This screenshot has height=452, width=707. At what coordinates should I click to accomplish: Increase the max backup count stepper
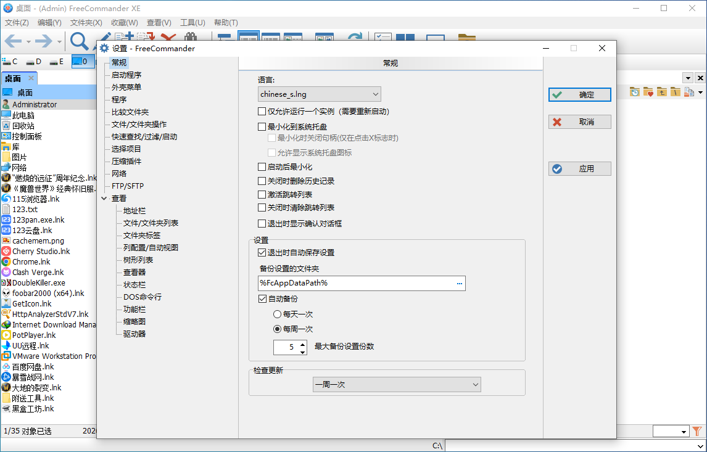click(304, 343)
